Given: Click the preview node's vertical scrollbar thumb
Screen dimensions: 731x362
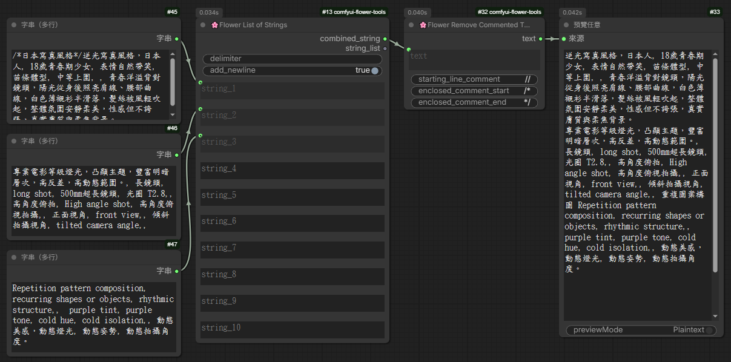Looking at the screenshot, I should pos(715,165).
